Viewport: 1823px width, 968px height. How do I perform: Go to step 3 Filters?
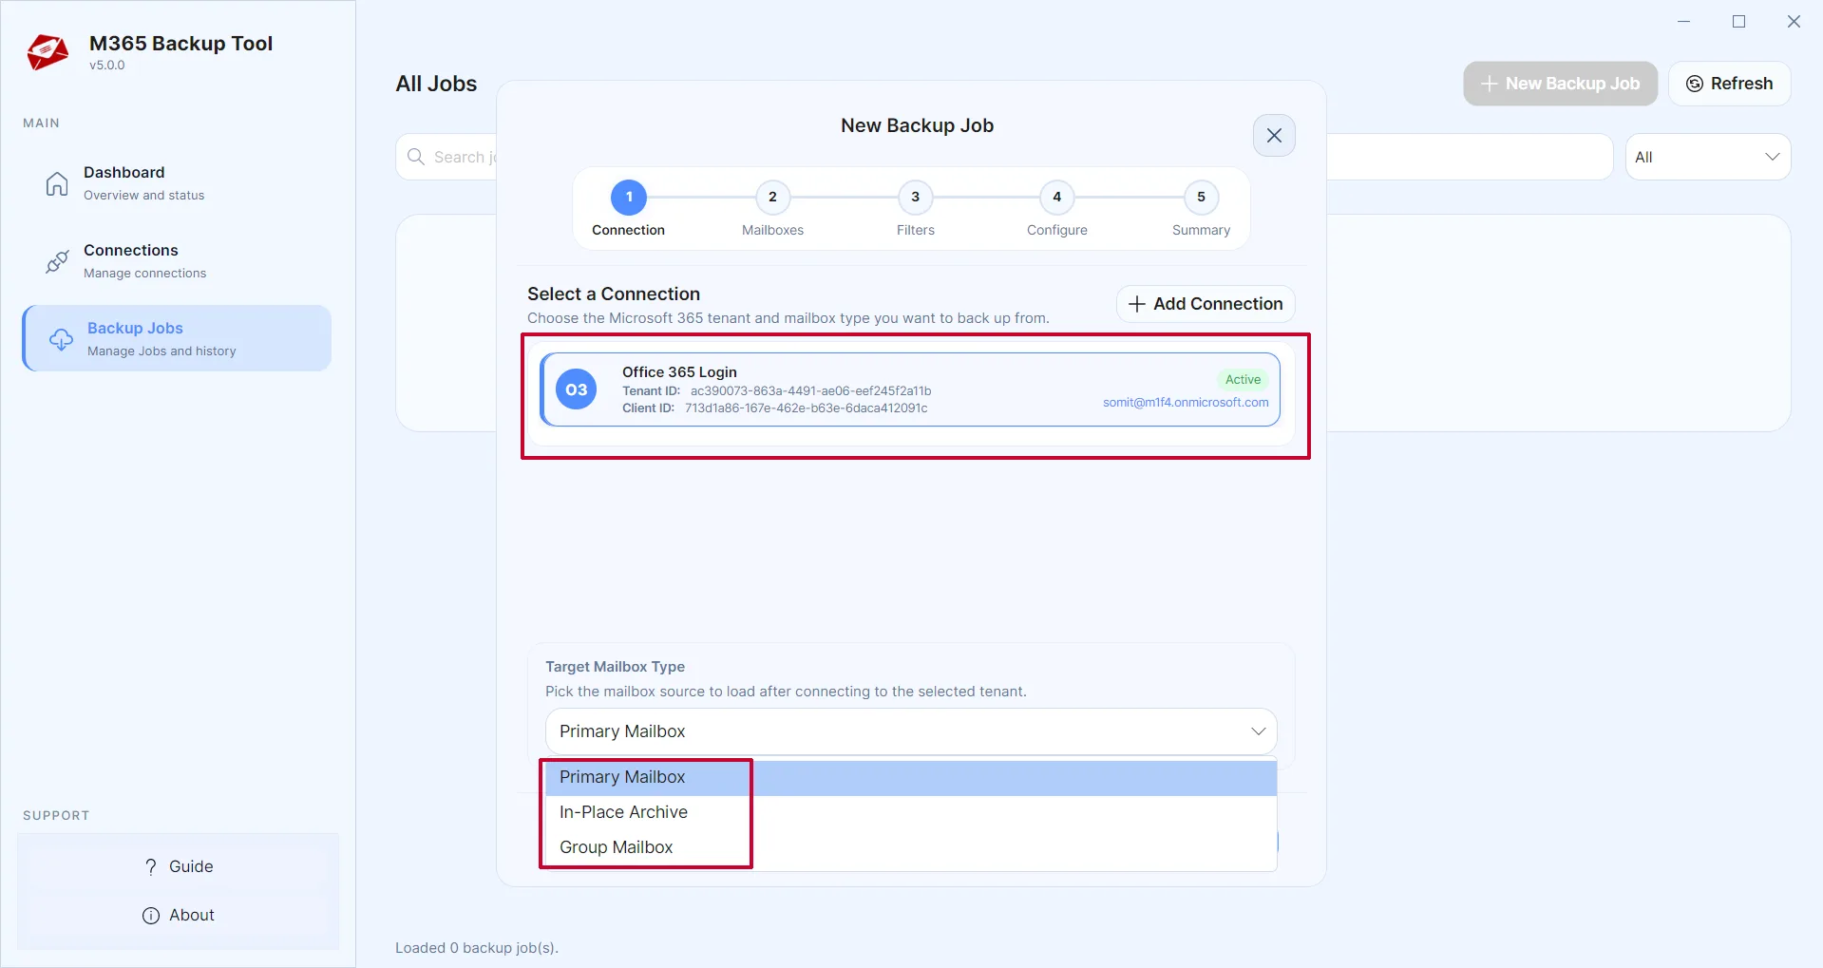coord(915,209)
